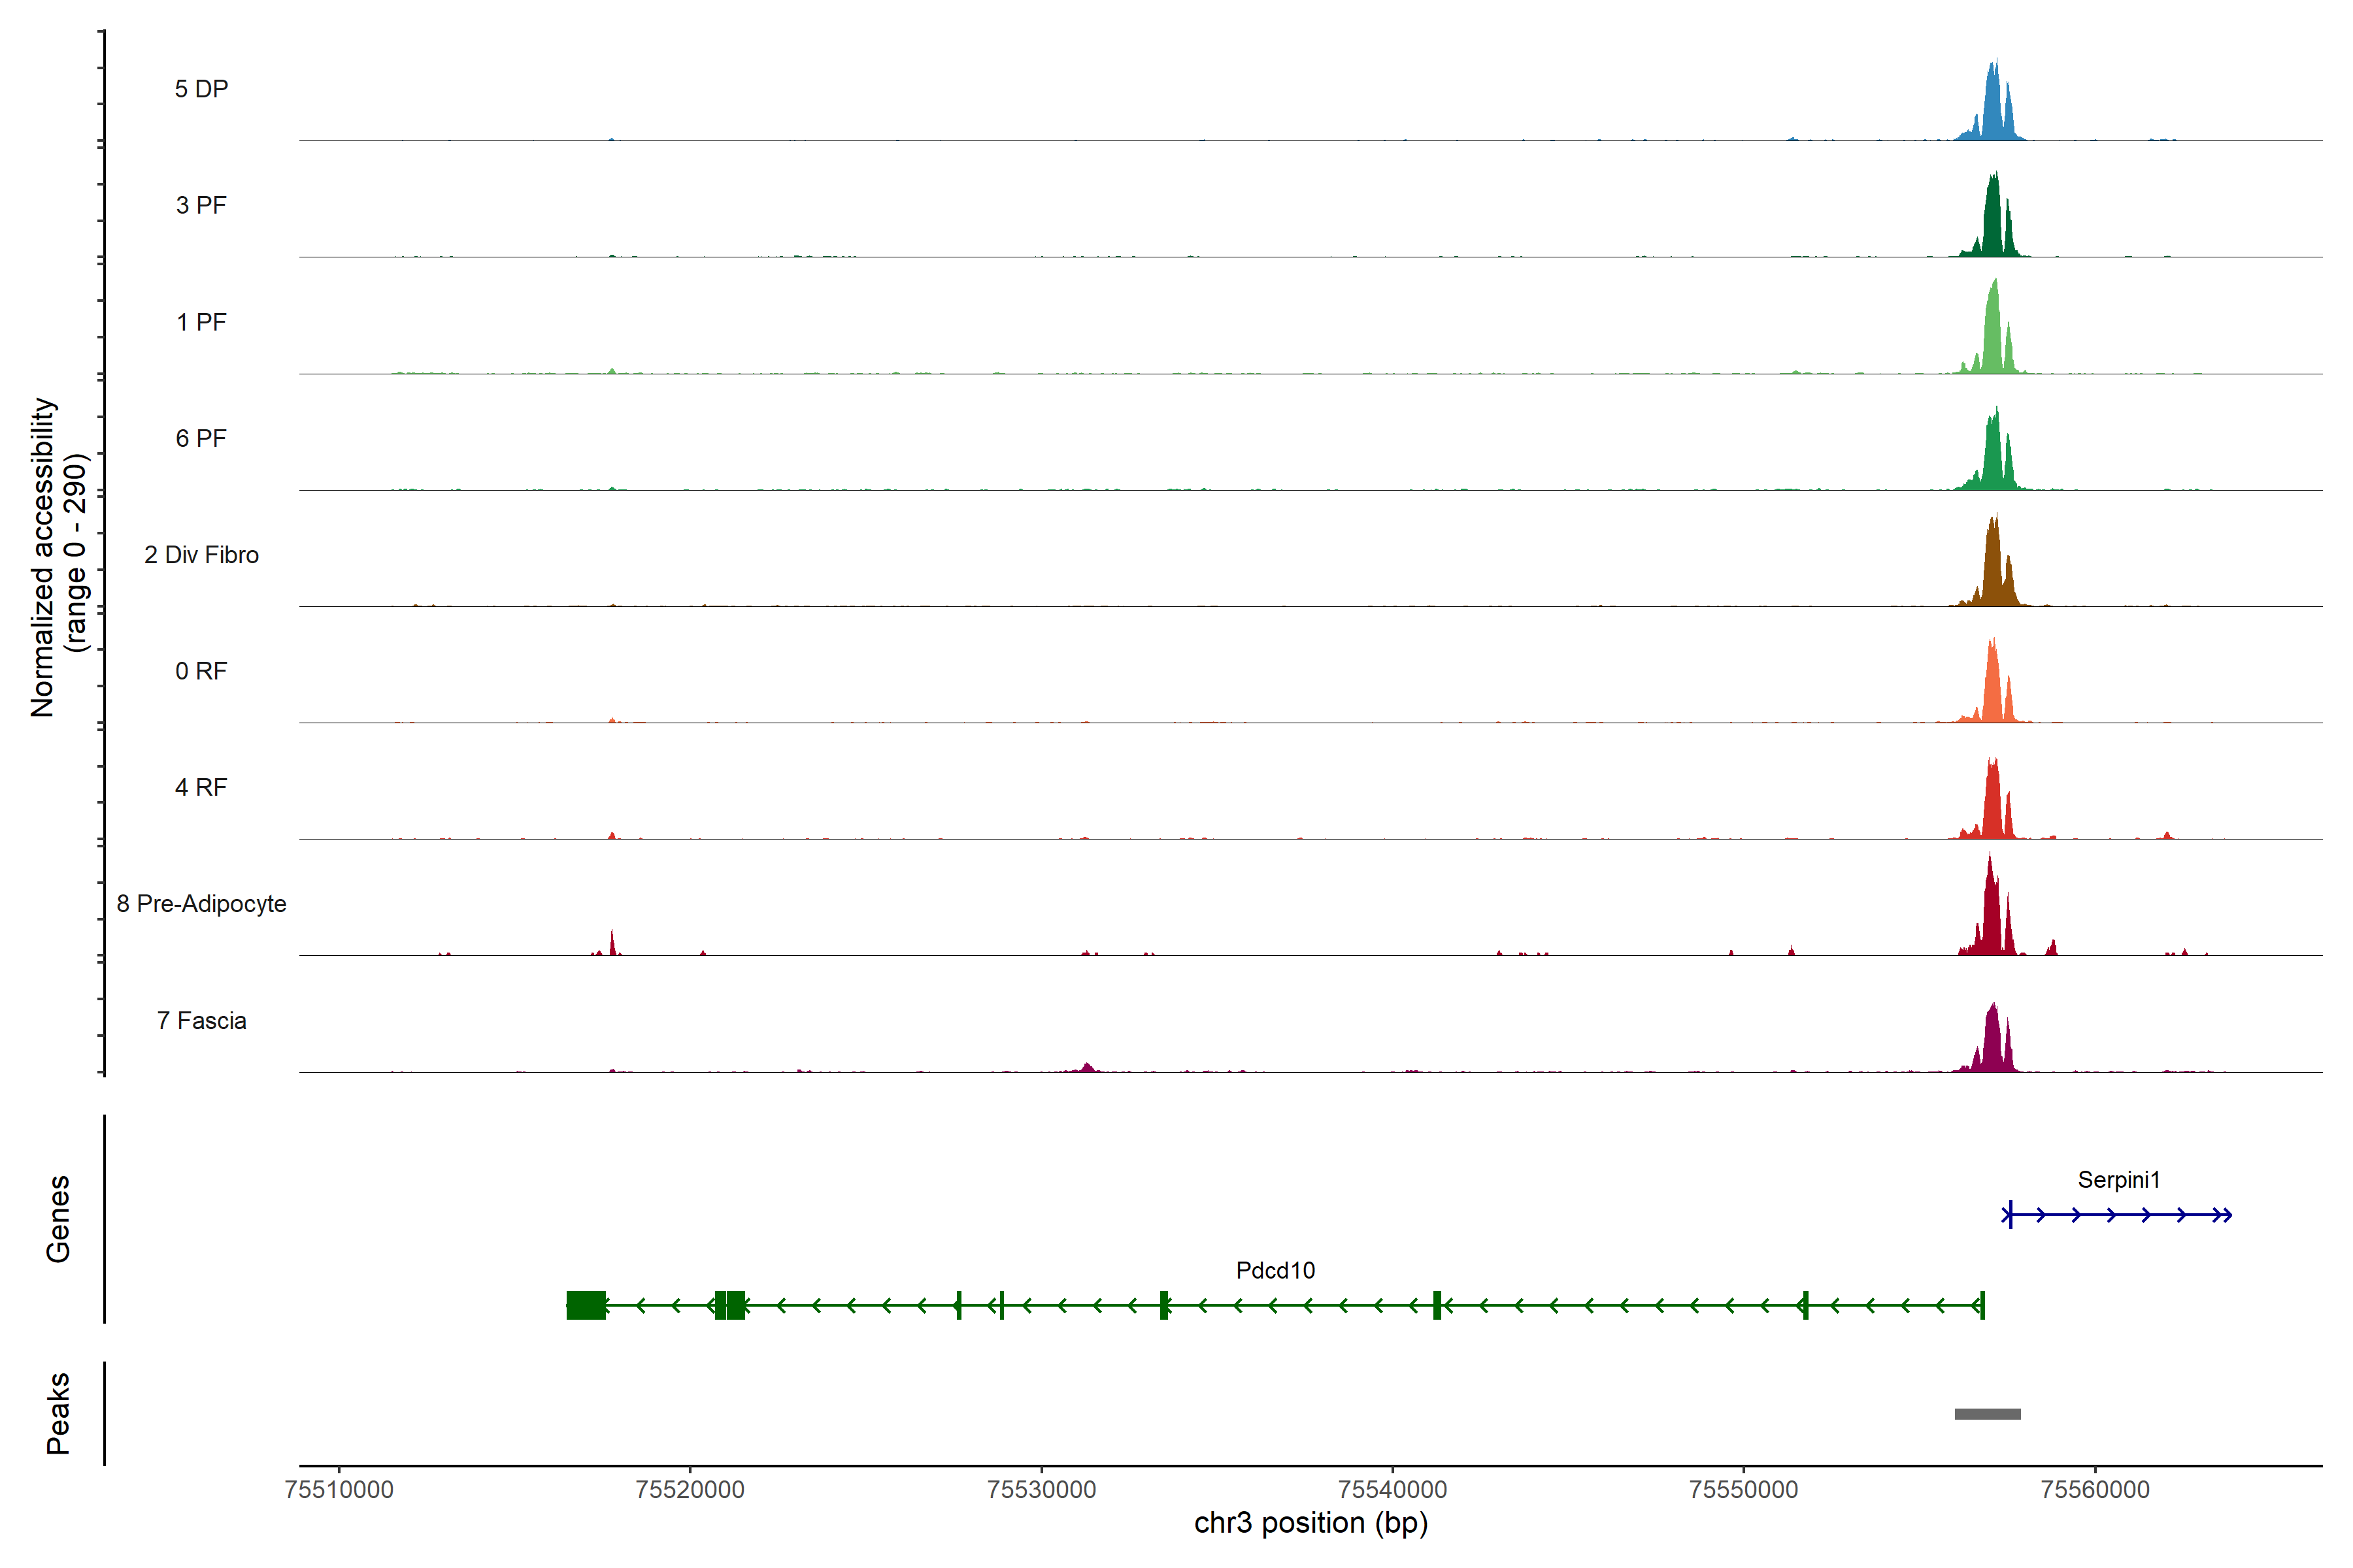Click the large green Pdcd10 terminal exon block
The image size is (2353, 1568).
click(585, 1305)
